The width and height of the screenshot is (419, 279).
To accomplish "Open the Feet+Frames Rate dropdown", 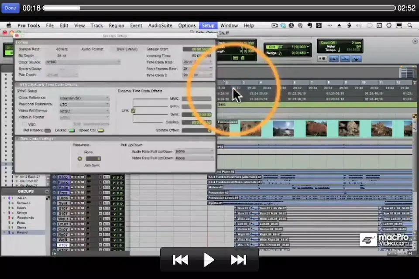I will [x=197, y=68].
